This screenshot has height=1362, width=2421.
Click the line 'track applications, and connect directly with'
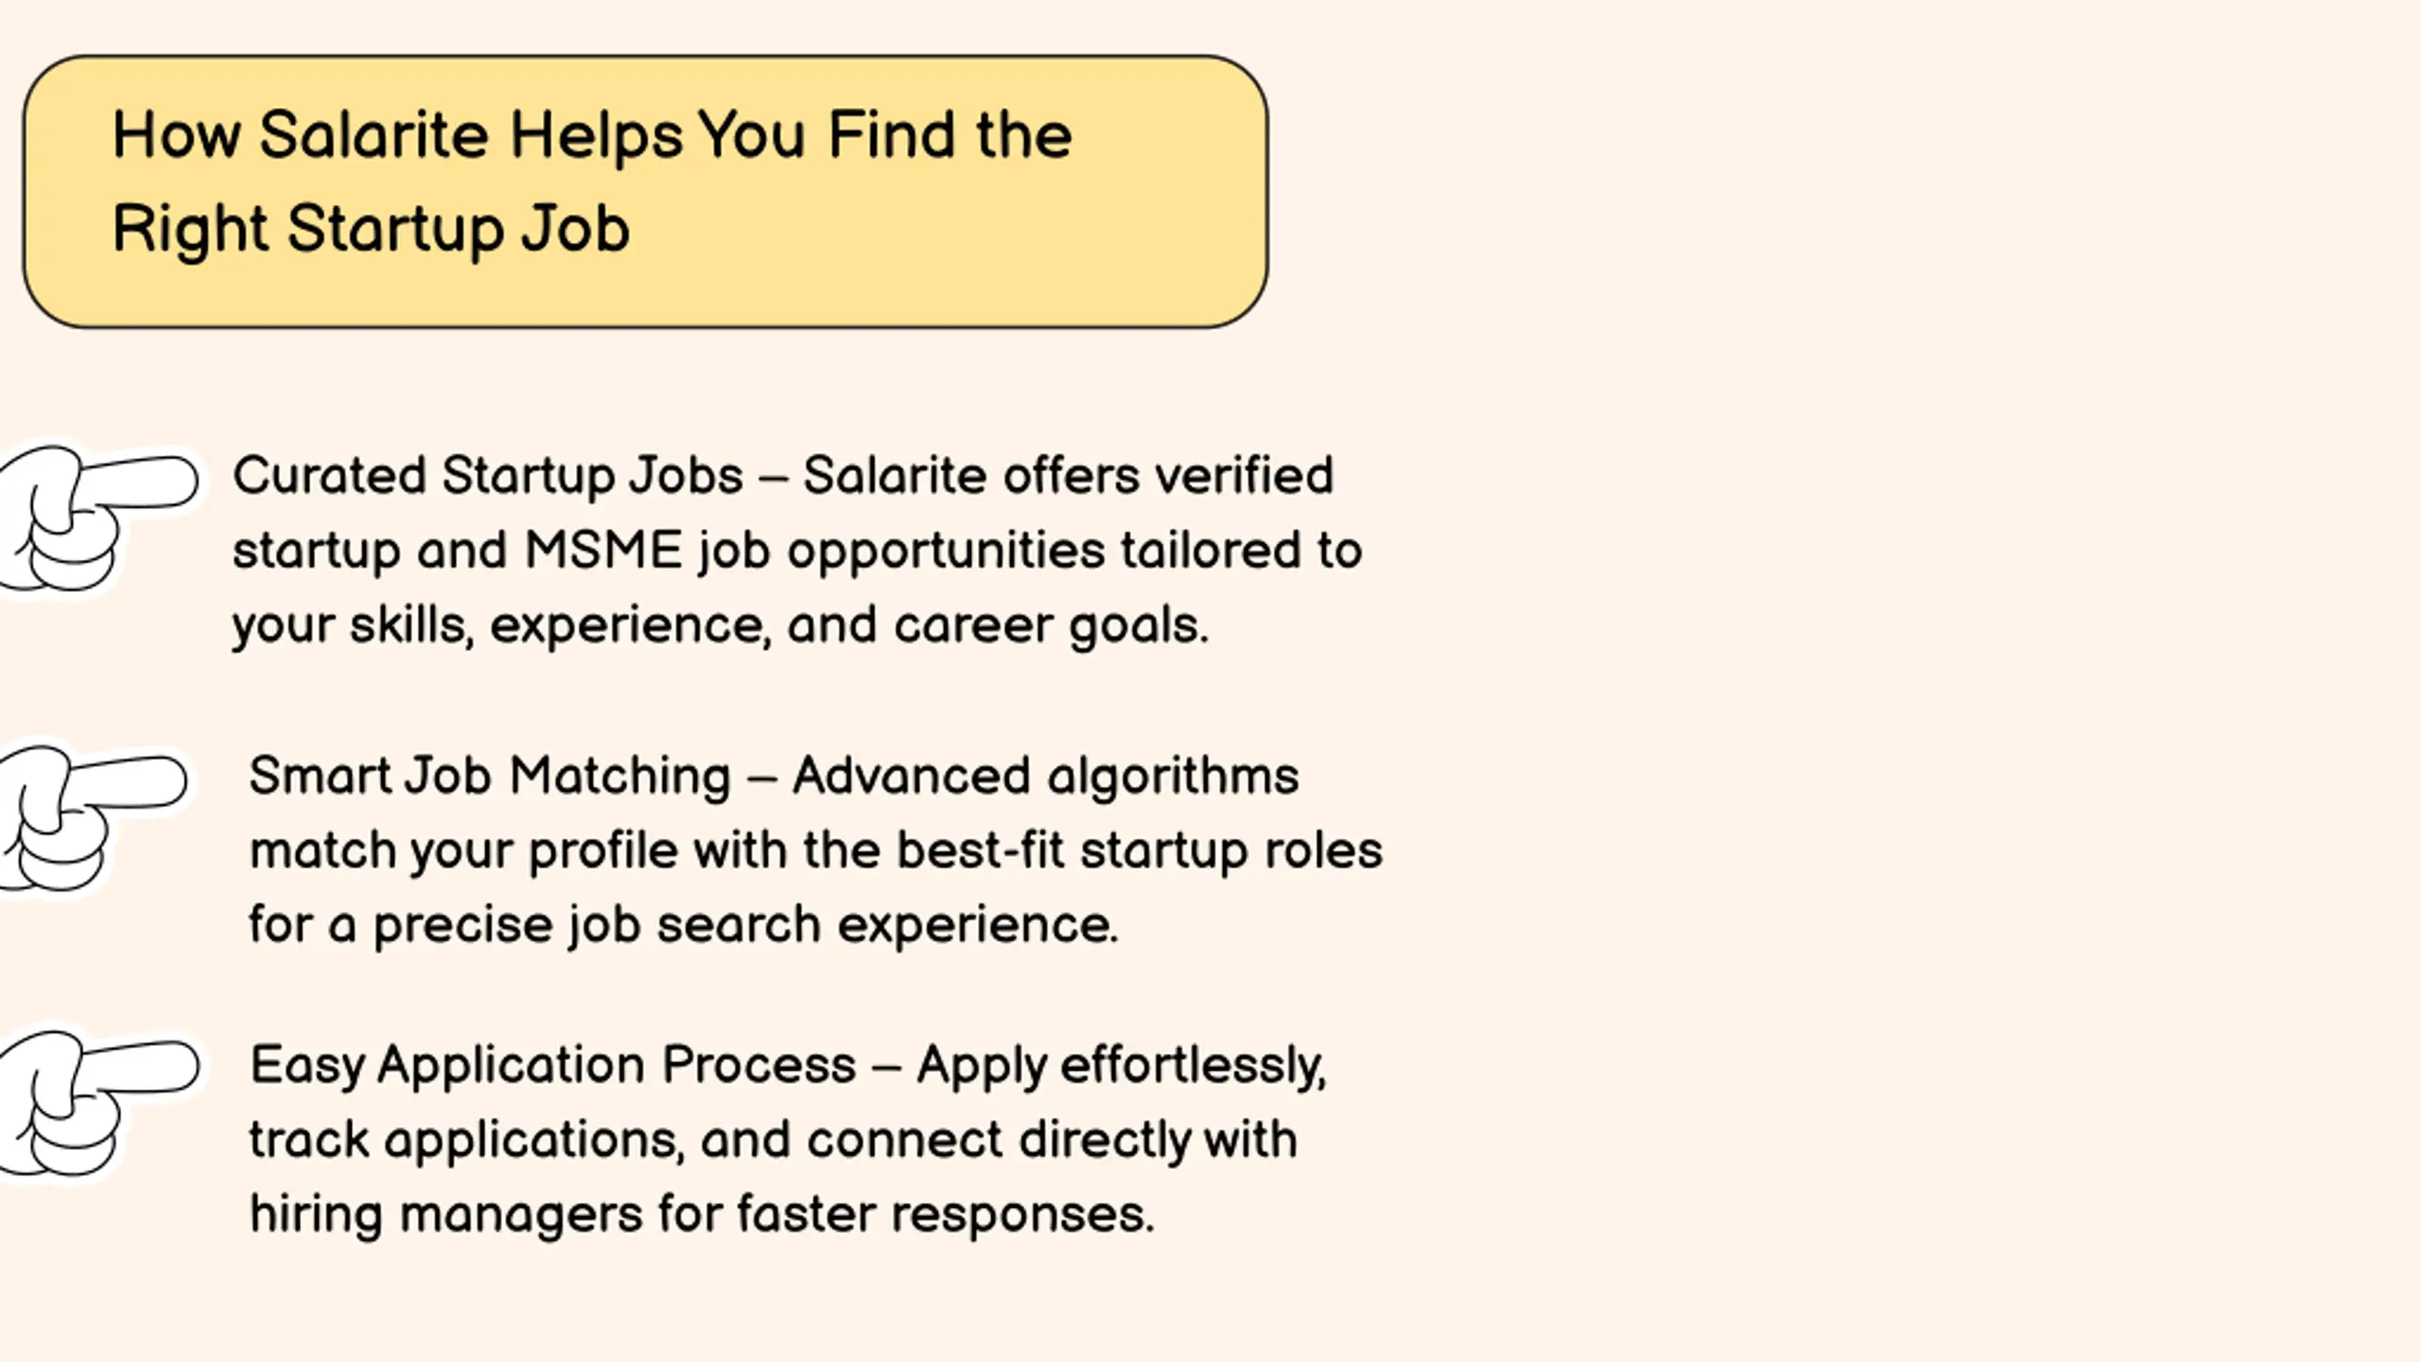pyautogui.click(x=773, y=1140)
